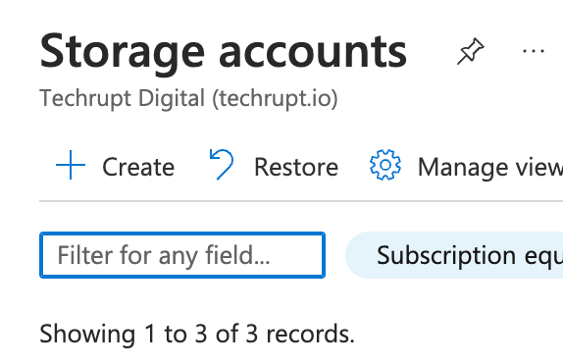The width and height of the screenshot is (563, 363).
Task: Click the Subscription equals filter pill
Action: click(x=454, y=255)
